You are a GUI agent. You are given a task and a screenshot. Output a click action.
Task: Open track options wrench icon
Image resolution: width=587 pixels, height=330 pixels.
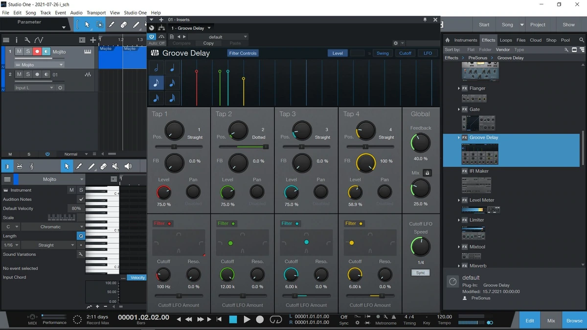[27, 40]
